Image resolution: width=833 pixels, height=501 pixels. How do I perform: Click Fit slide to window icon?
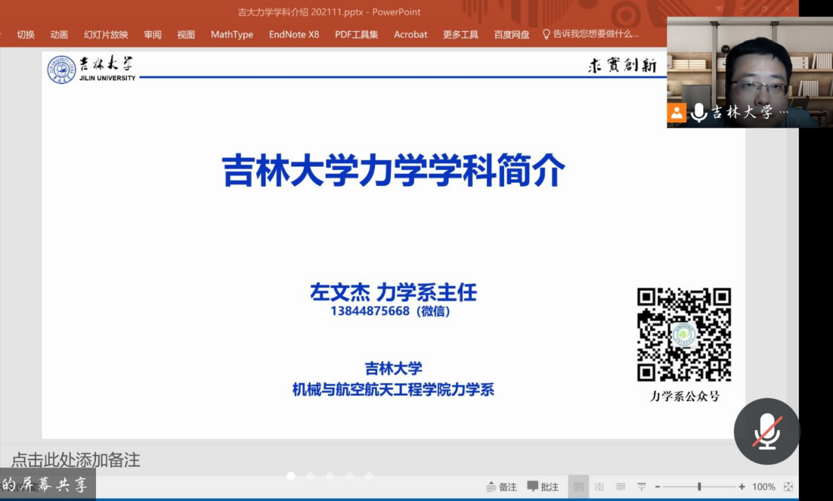788,487
